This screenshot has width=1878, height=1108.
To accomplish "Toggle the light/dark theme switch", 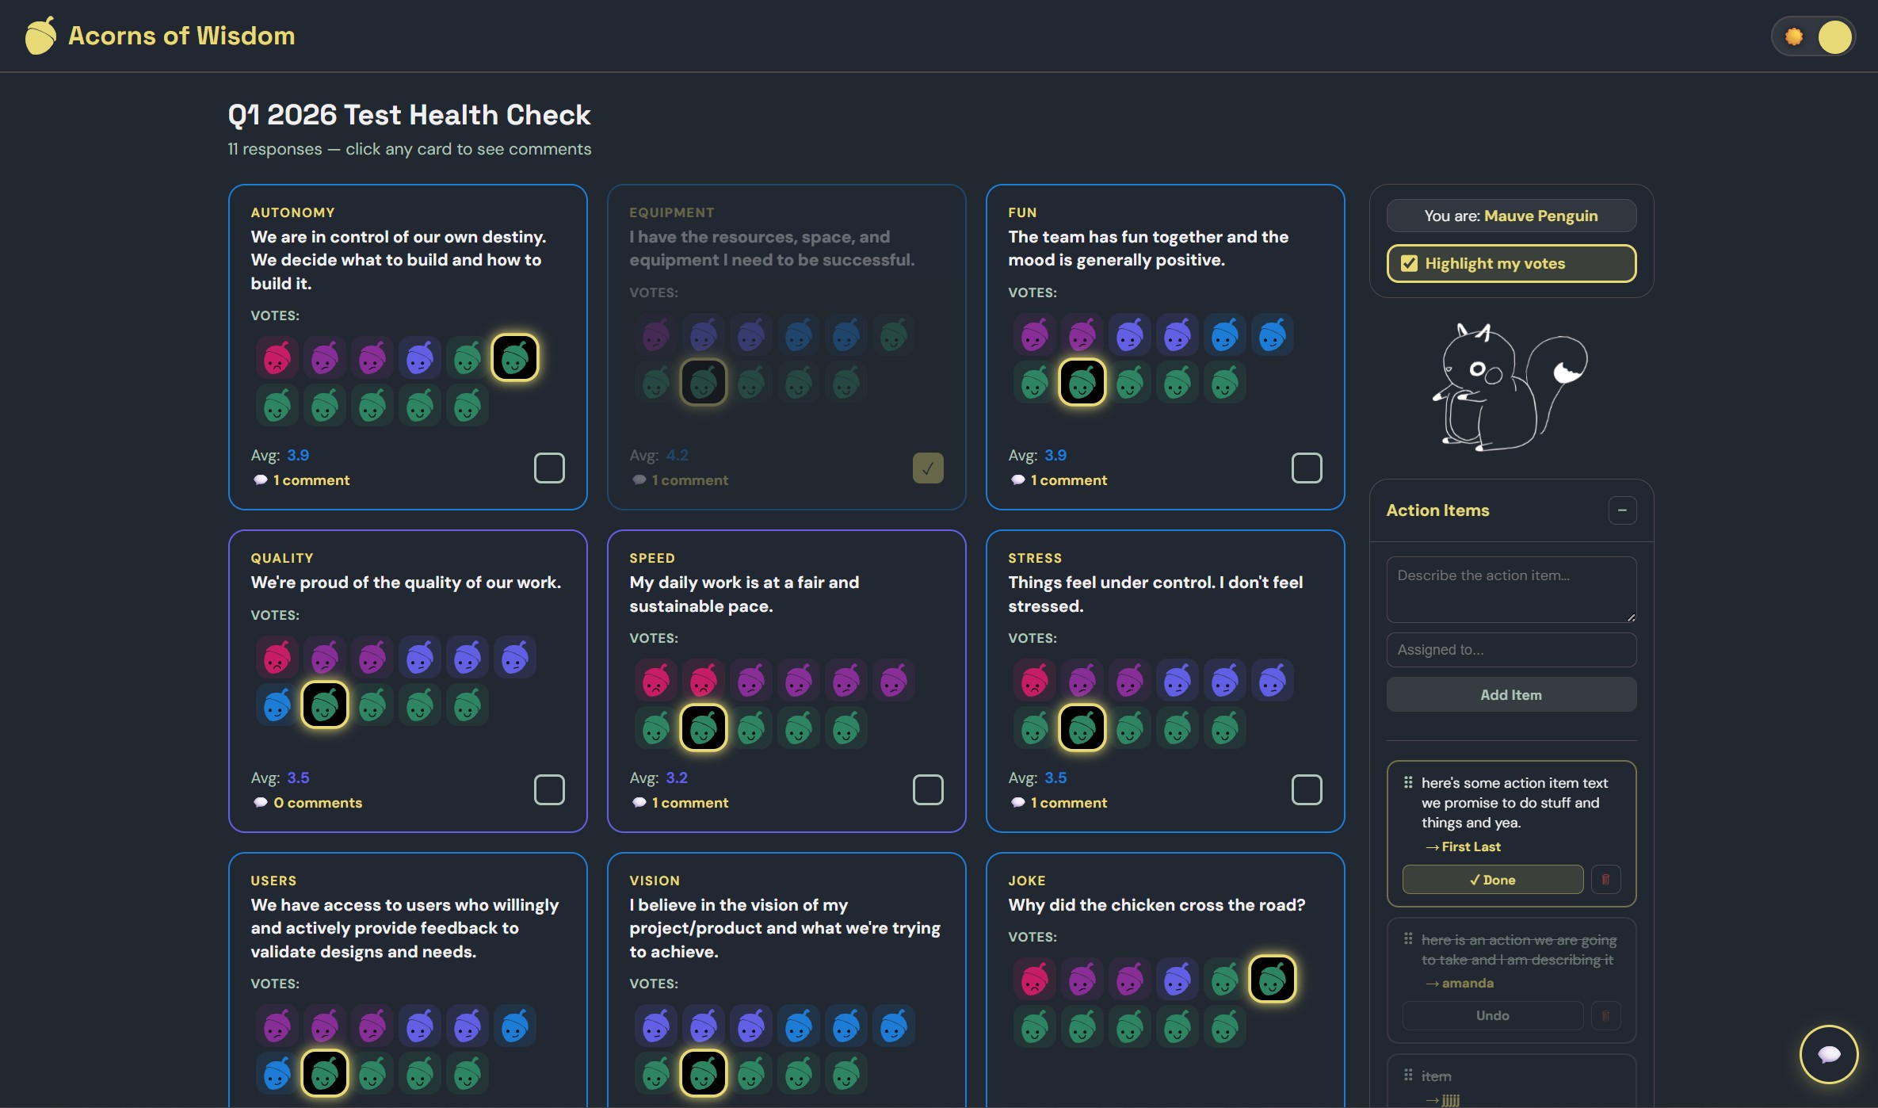I will pyautogui.click(x=1814, y=36).
